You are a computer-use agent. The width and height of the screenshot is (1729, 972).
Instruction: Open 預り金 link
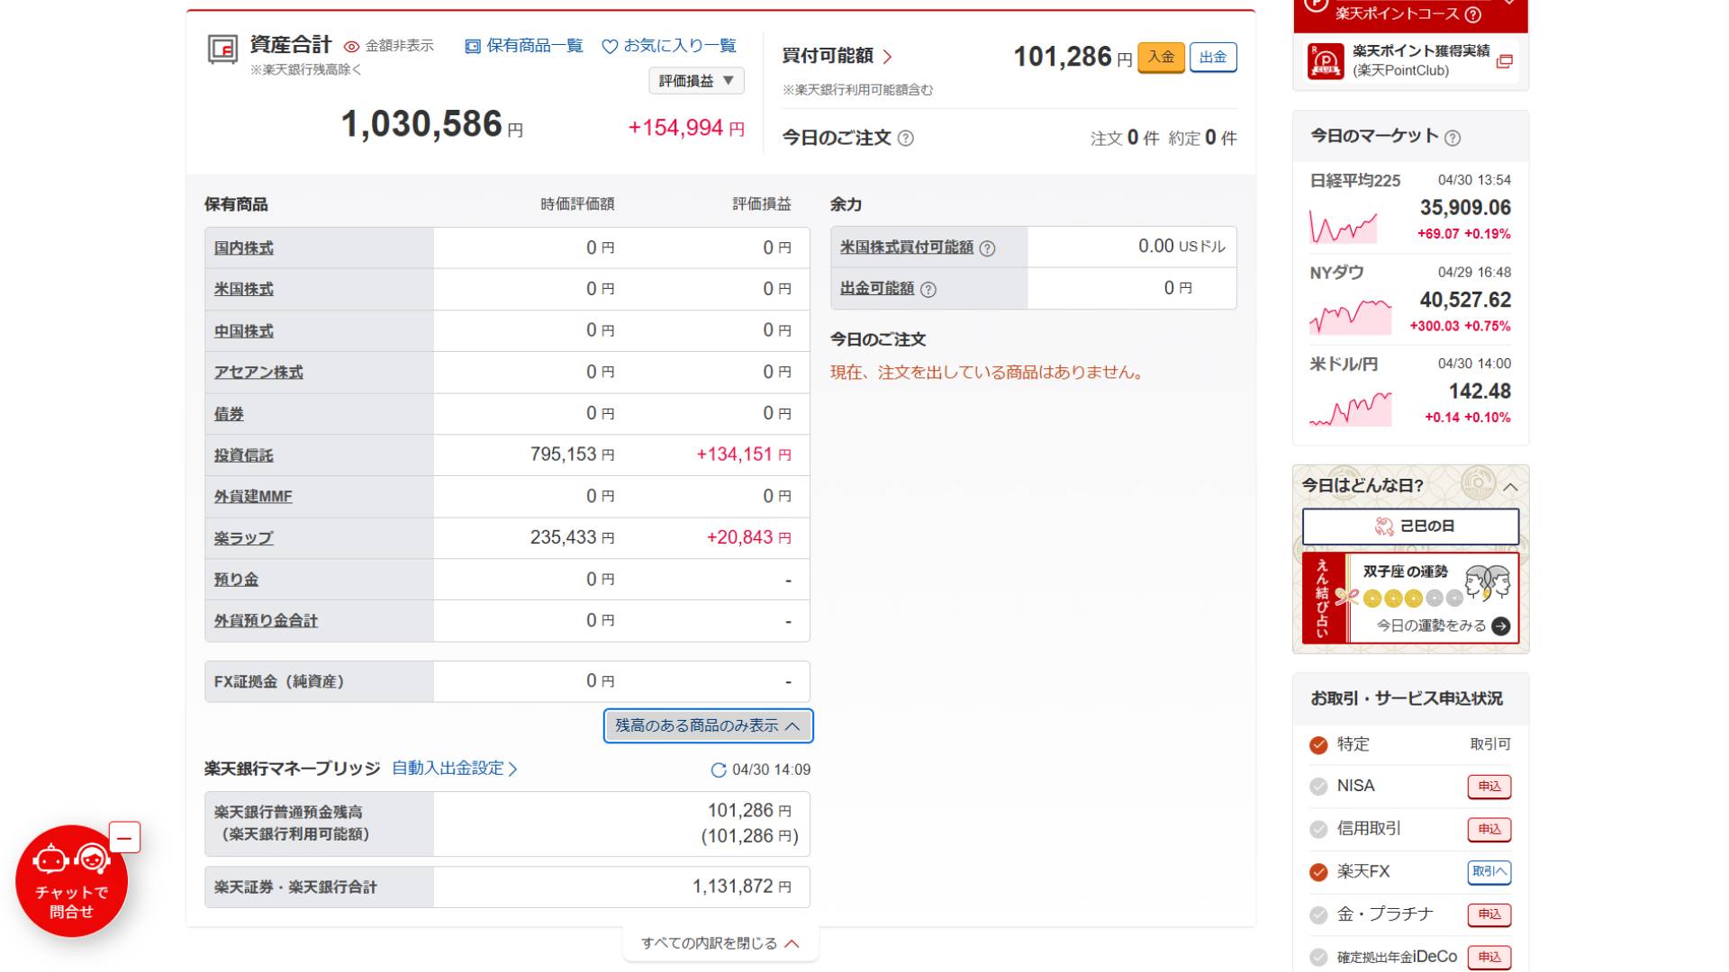[236, 580]
